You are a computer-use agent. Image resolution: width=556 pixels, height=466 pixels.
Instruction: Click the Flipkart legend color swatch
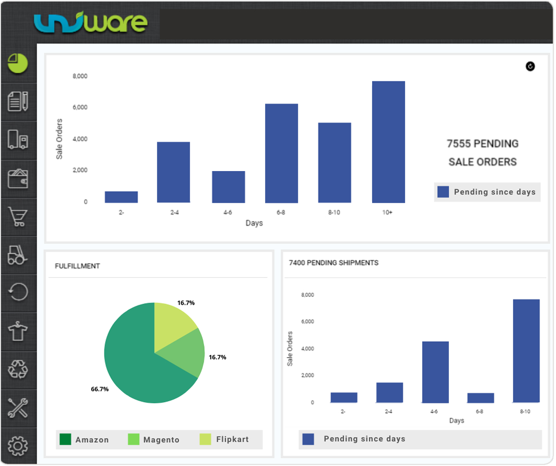205,439
